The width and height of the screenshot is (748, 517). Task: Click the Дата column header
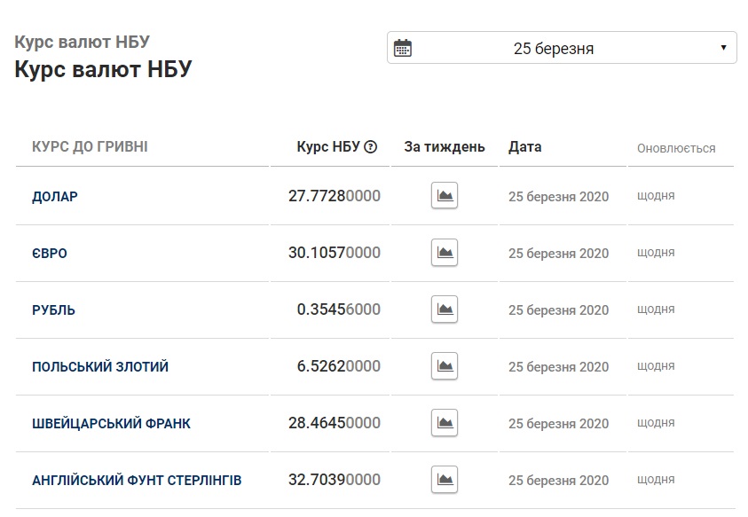525,147
